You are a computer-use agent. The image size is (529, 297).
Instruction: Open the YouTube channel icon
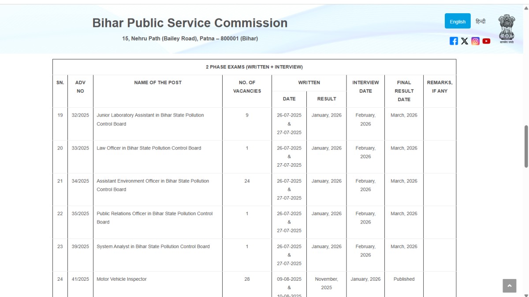[x=486, y=41]
